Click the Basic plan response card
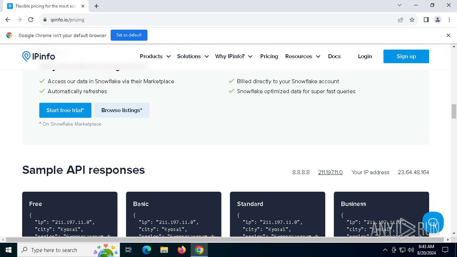The height and width of the screenshot is (257, 457). [x=174, y=214]
